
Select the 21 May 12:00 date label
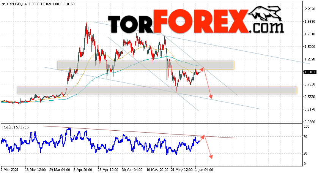[x=181, y=170]
